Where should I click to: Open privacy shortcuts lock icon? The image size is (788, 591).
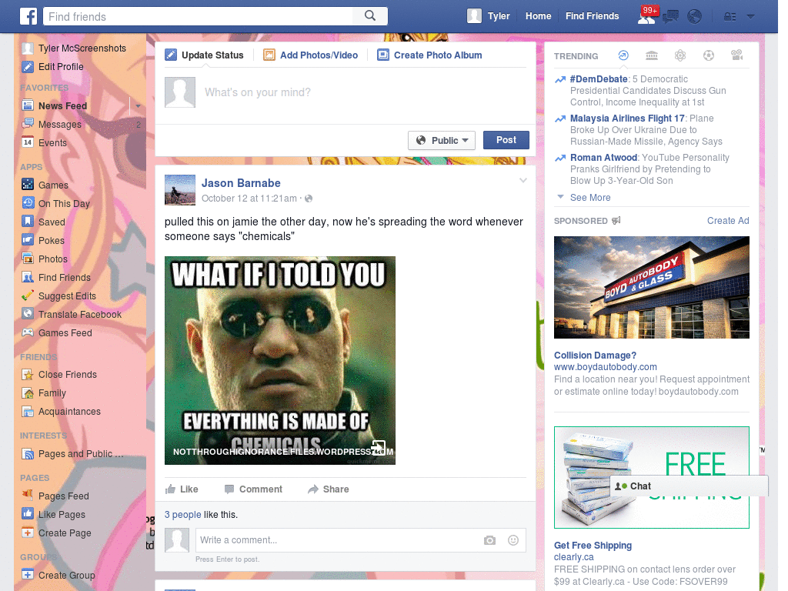click(730, 17)
